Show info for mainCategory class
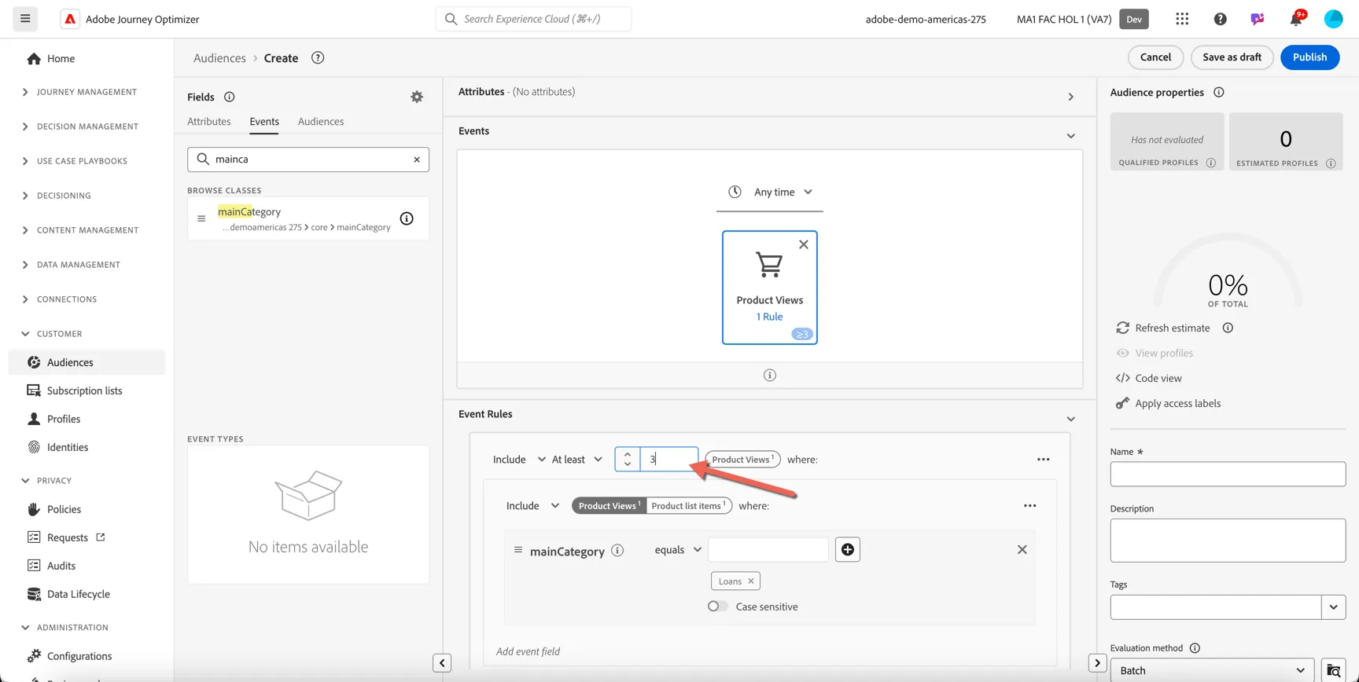 click(x=407, y=218)
